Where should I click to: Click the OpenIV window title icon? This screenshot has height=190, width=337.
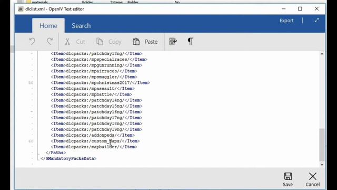21,9
